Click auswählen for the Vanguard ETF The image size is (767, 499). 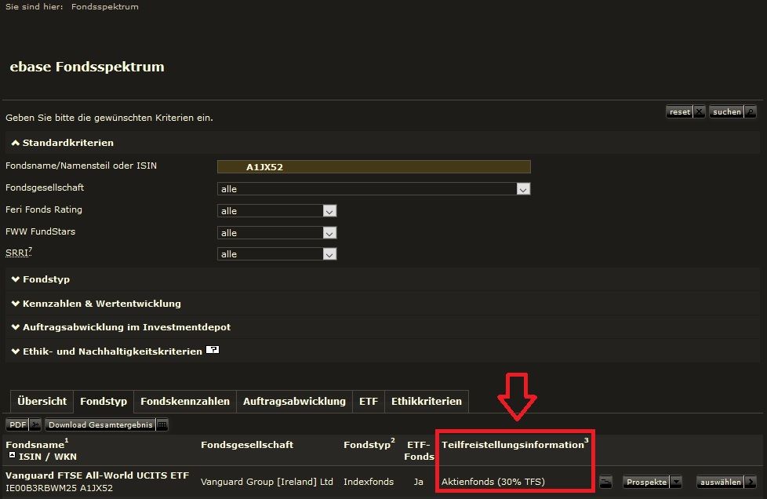pyautogui.click(x=727, y=482)
